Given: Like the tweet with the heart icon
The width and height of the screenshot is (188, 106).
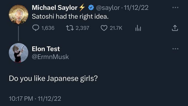Looking at the screenshot, I should tap(104, 28).
